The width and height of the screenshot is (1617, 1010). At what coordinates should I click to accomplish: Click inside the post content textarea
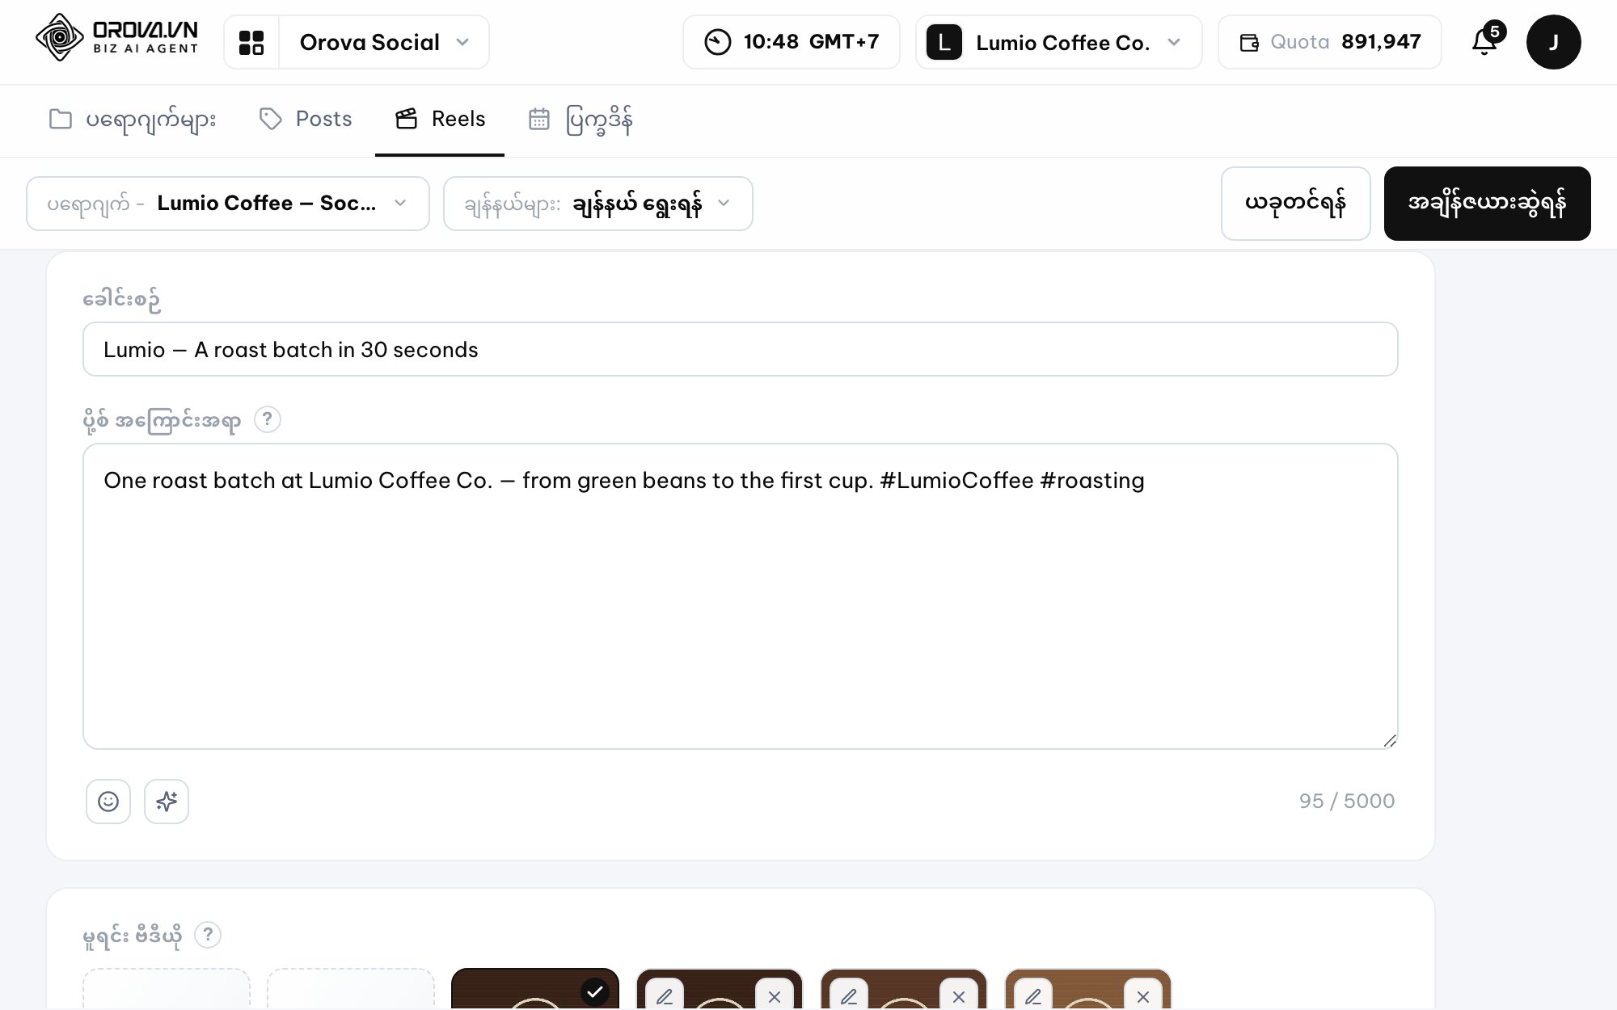[741, 596]
